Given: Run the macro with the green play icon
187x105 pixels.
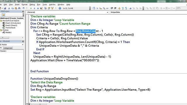Looking at the screenshot, I should [x=31, y=8].
